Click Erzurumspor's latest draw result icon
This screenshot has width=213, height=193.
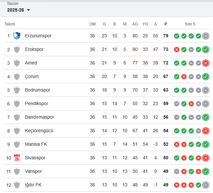coord(206,36)
